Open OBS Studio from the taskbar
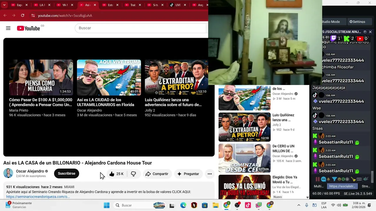The image size is (376, 211). click(x=237, y=205)
